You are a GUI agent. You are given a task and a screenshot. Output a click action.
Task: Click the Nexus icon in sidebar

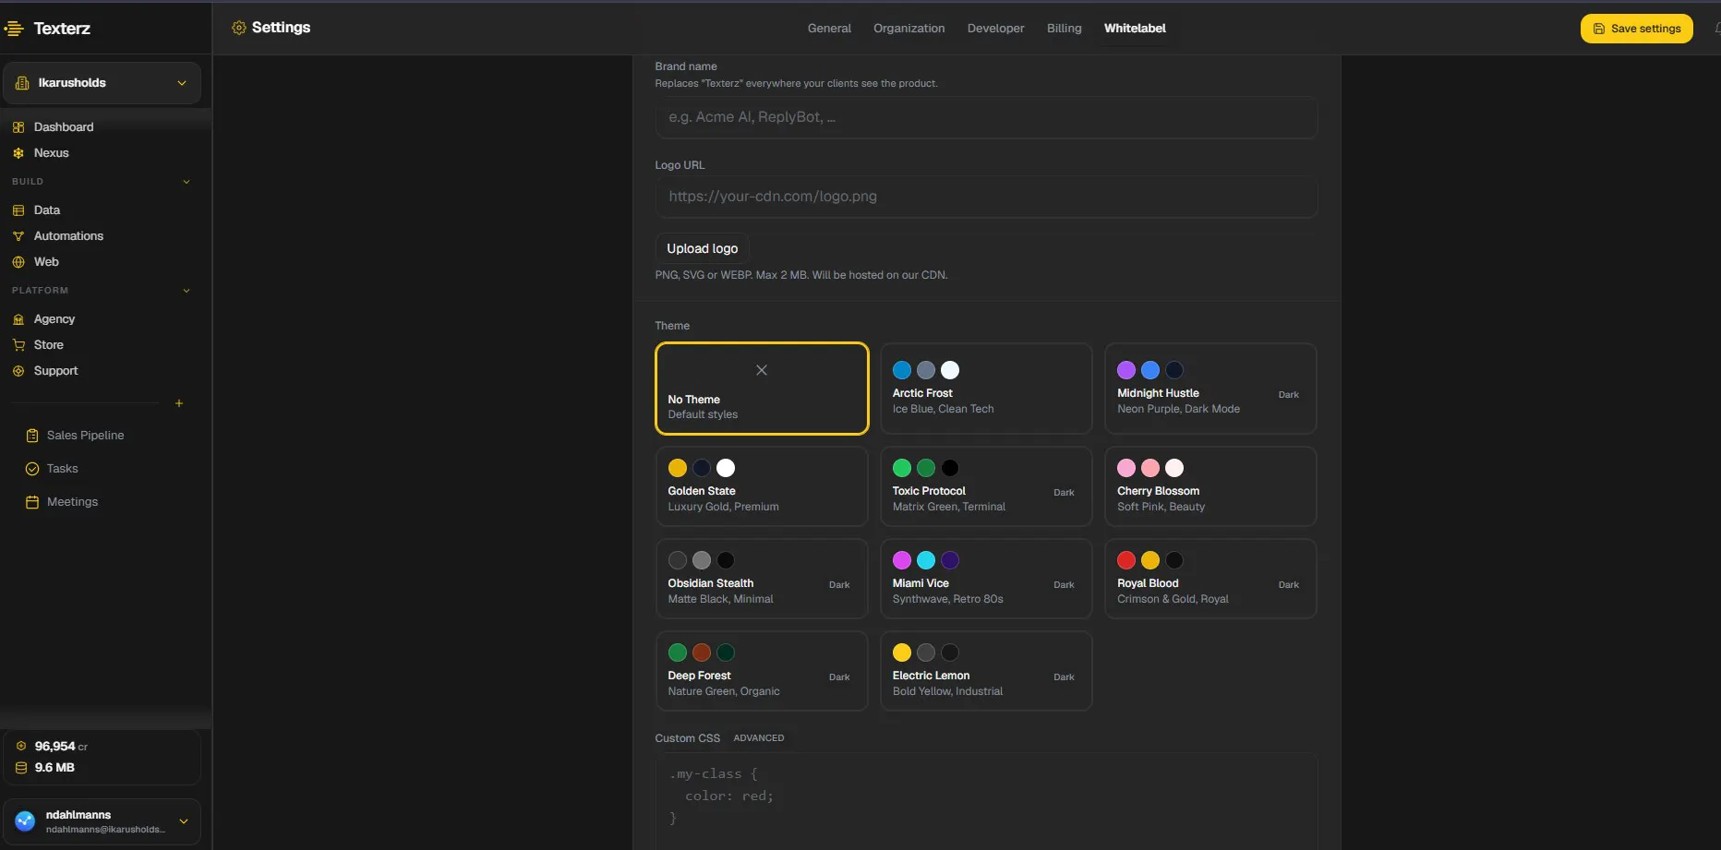(18, 153)
